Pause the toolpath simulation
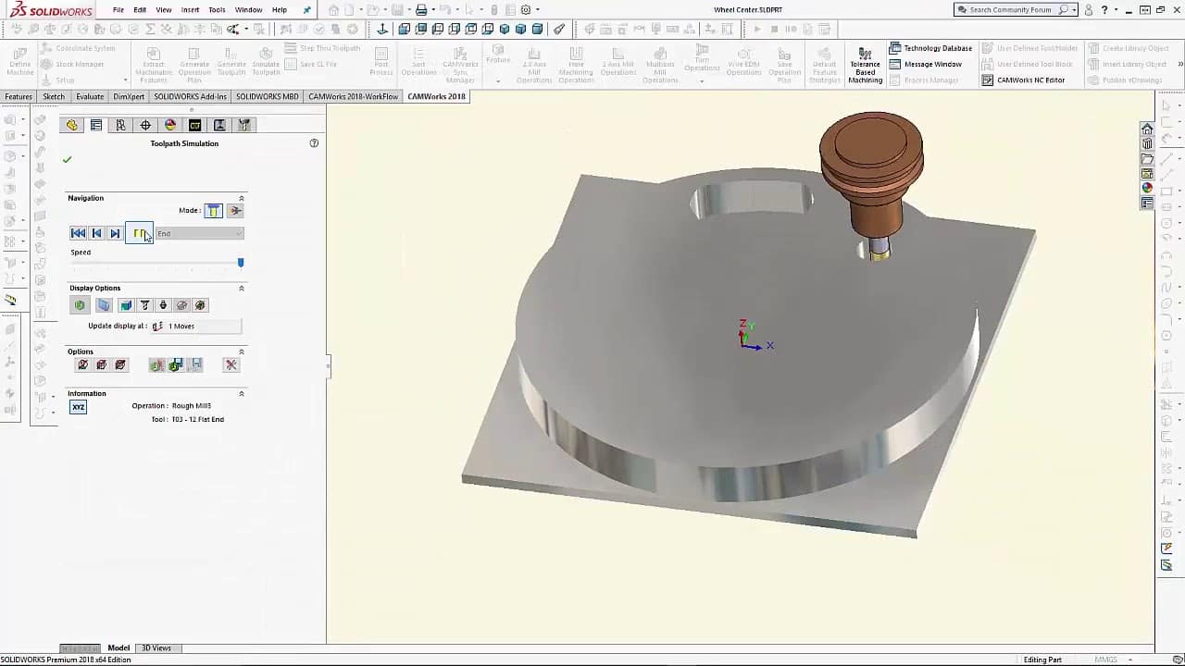 pyautogui.click(x=139, y=233)
